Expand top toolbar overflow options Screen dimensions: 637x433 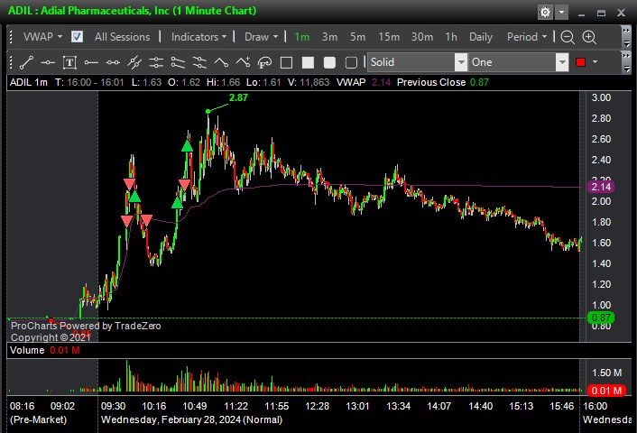[x=626, y=37]
